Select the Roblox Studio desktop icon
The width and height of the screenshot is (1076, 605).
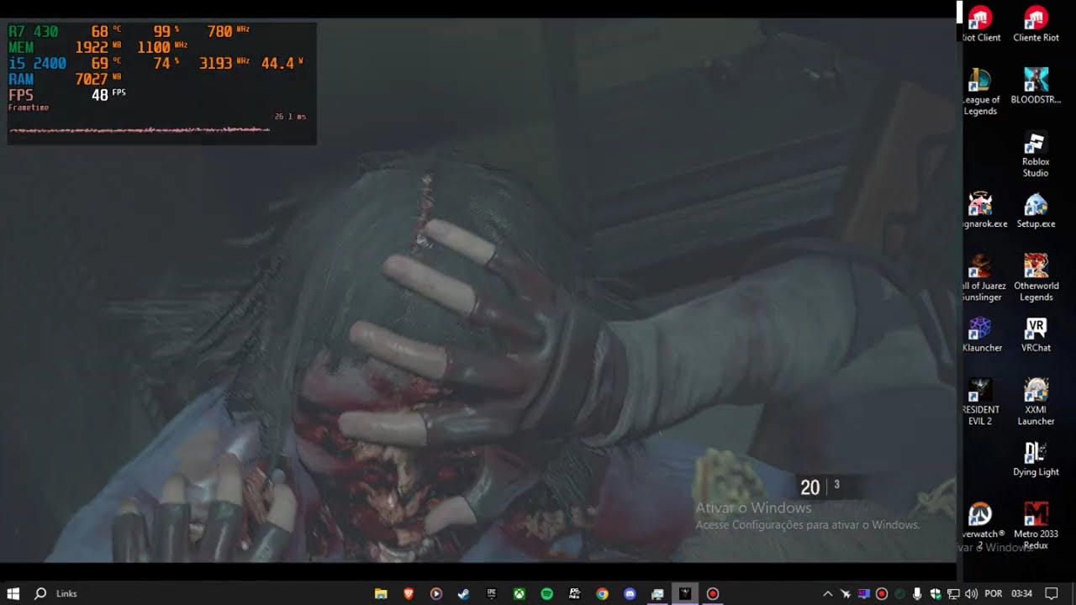1036,154
